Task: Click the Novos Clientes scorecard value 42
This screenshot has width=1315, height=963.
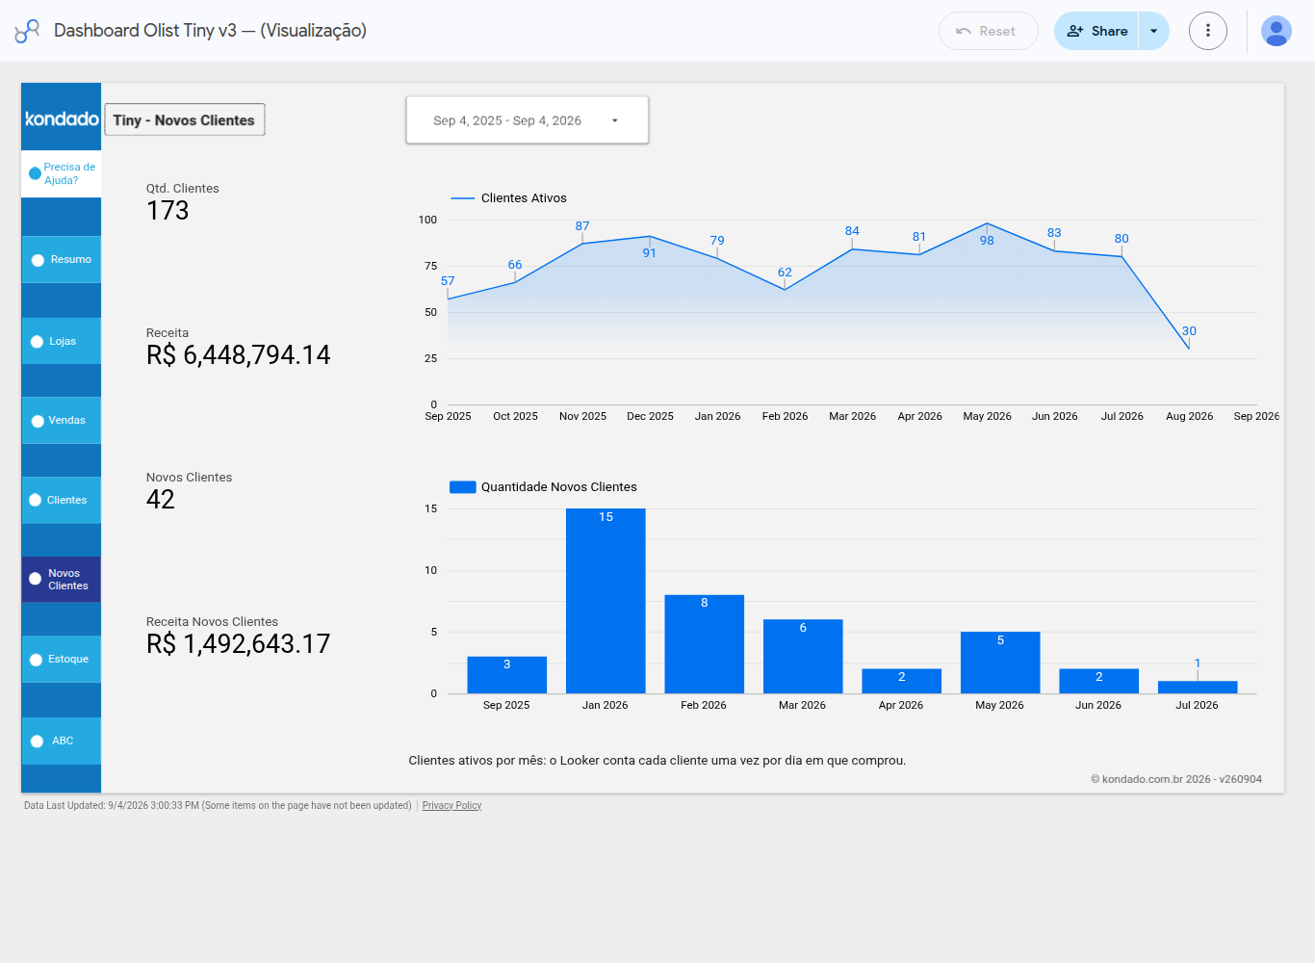Action: pos(161,500)
